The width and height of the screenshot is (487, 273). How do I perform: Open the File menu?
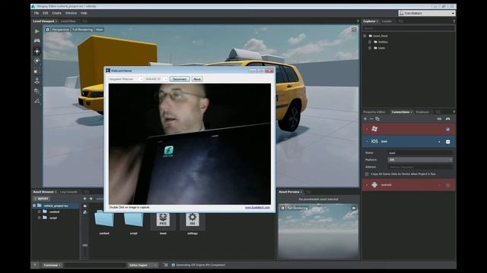pos(37,14)
